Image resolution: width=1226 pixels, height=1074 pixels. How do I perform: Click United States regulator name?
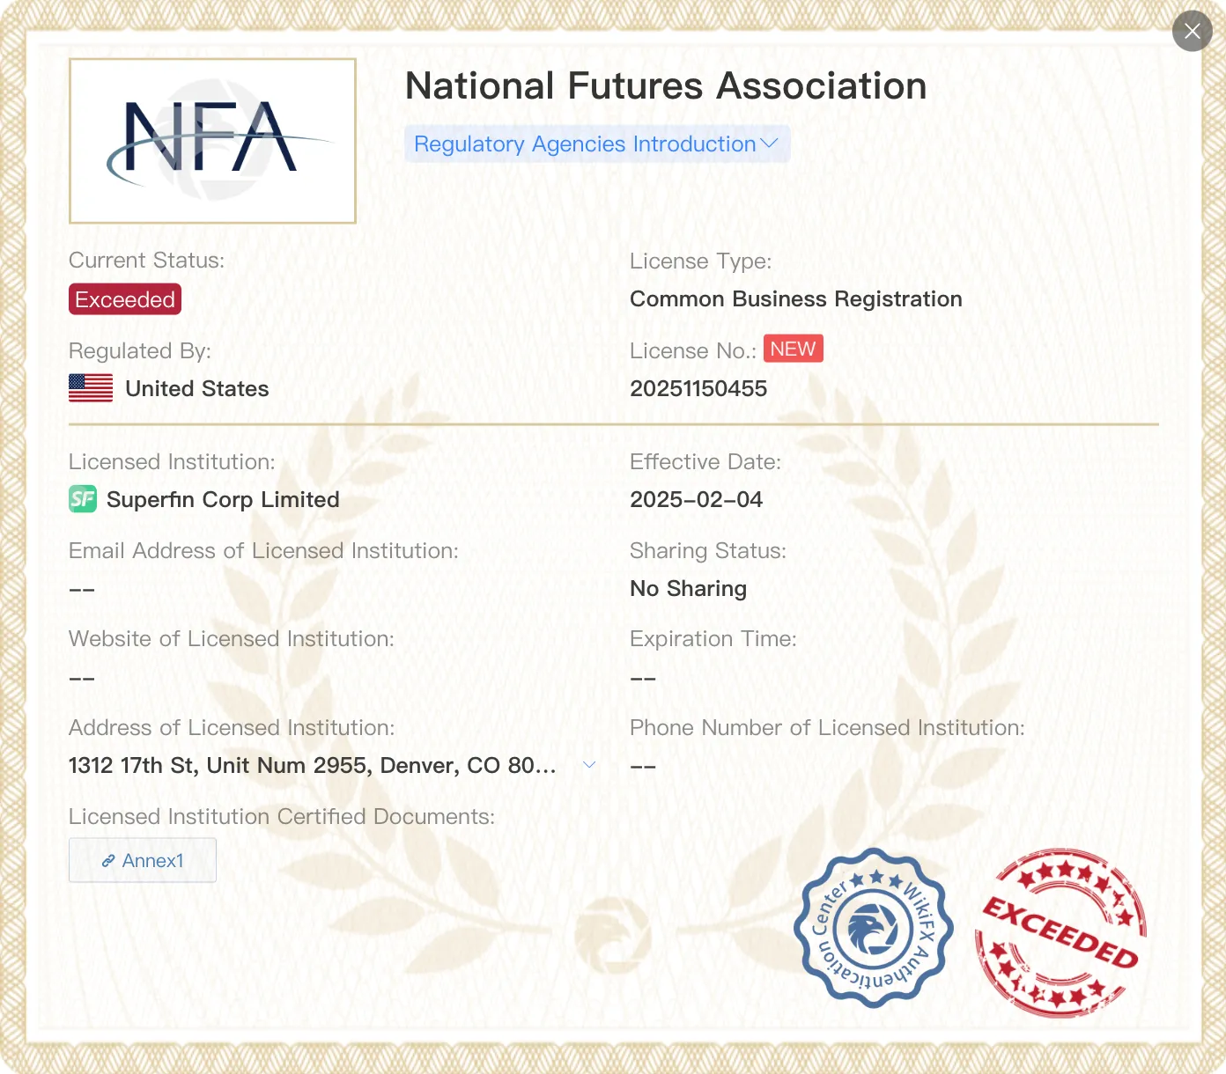point(197,389)
